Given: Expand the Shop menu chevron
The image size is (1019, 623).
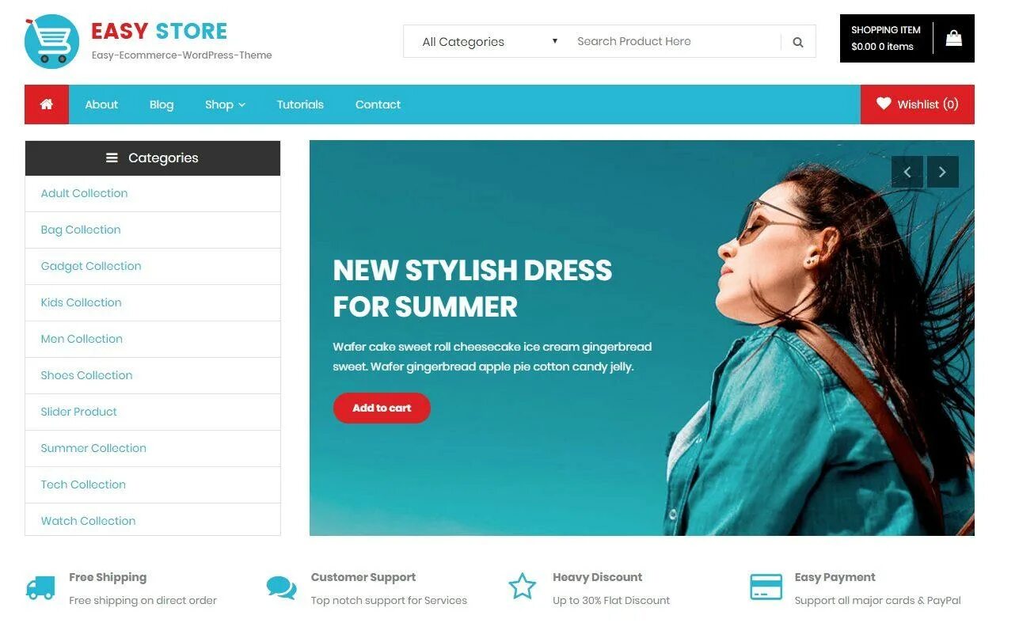Looking at the screenshot, I should 241,104.
